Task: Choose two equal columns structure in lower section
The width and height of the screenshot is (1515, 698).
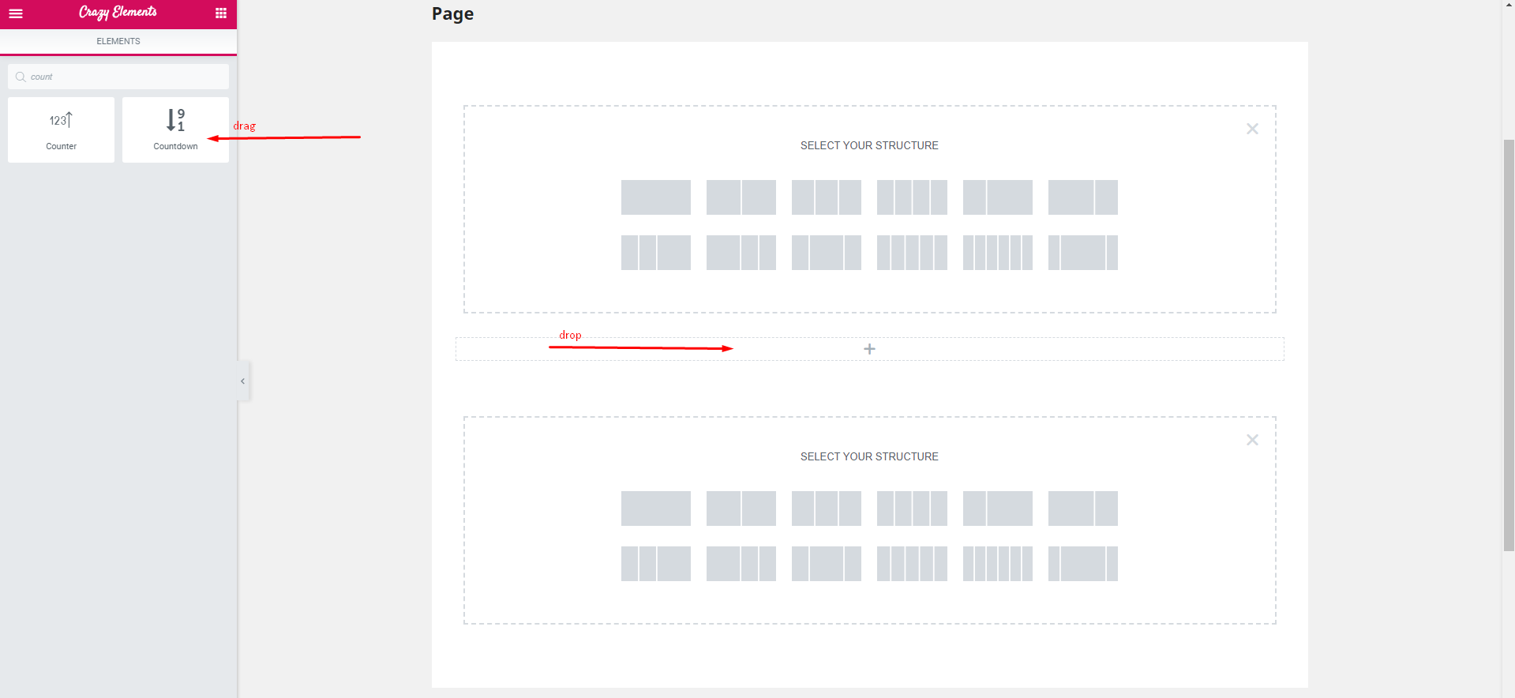Action: click(741, 508)
